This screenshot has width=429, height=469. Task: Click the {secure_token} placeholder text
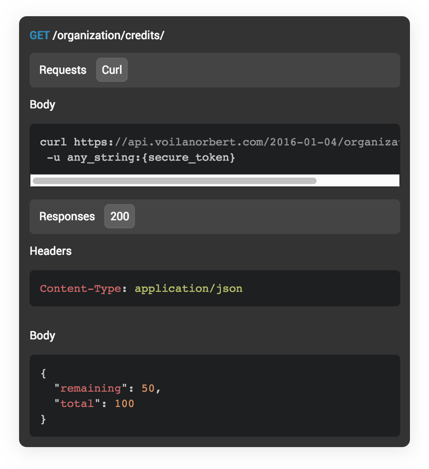click(x=191, y=157)
